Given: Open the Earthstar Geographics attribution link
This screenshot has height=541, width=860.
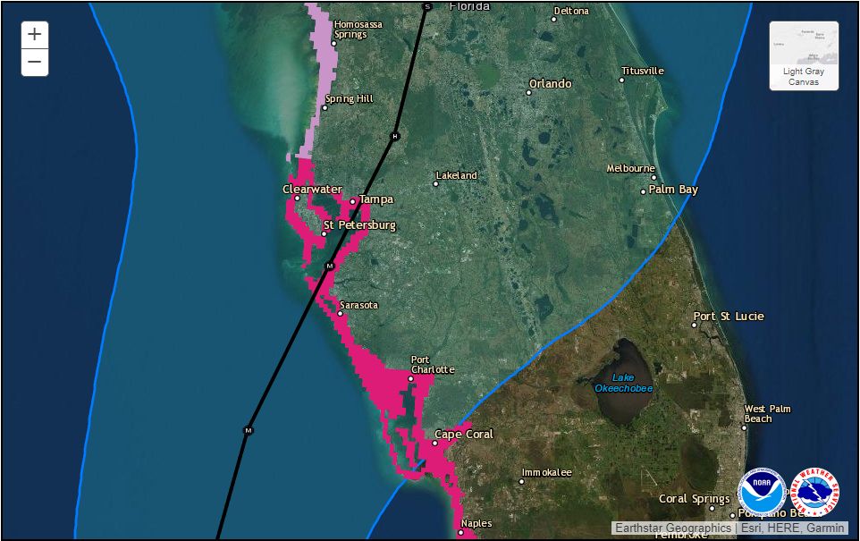Looking at the screenshot, I should 673,528.
